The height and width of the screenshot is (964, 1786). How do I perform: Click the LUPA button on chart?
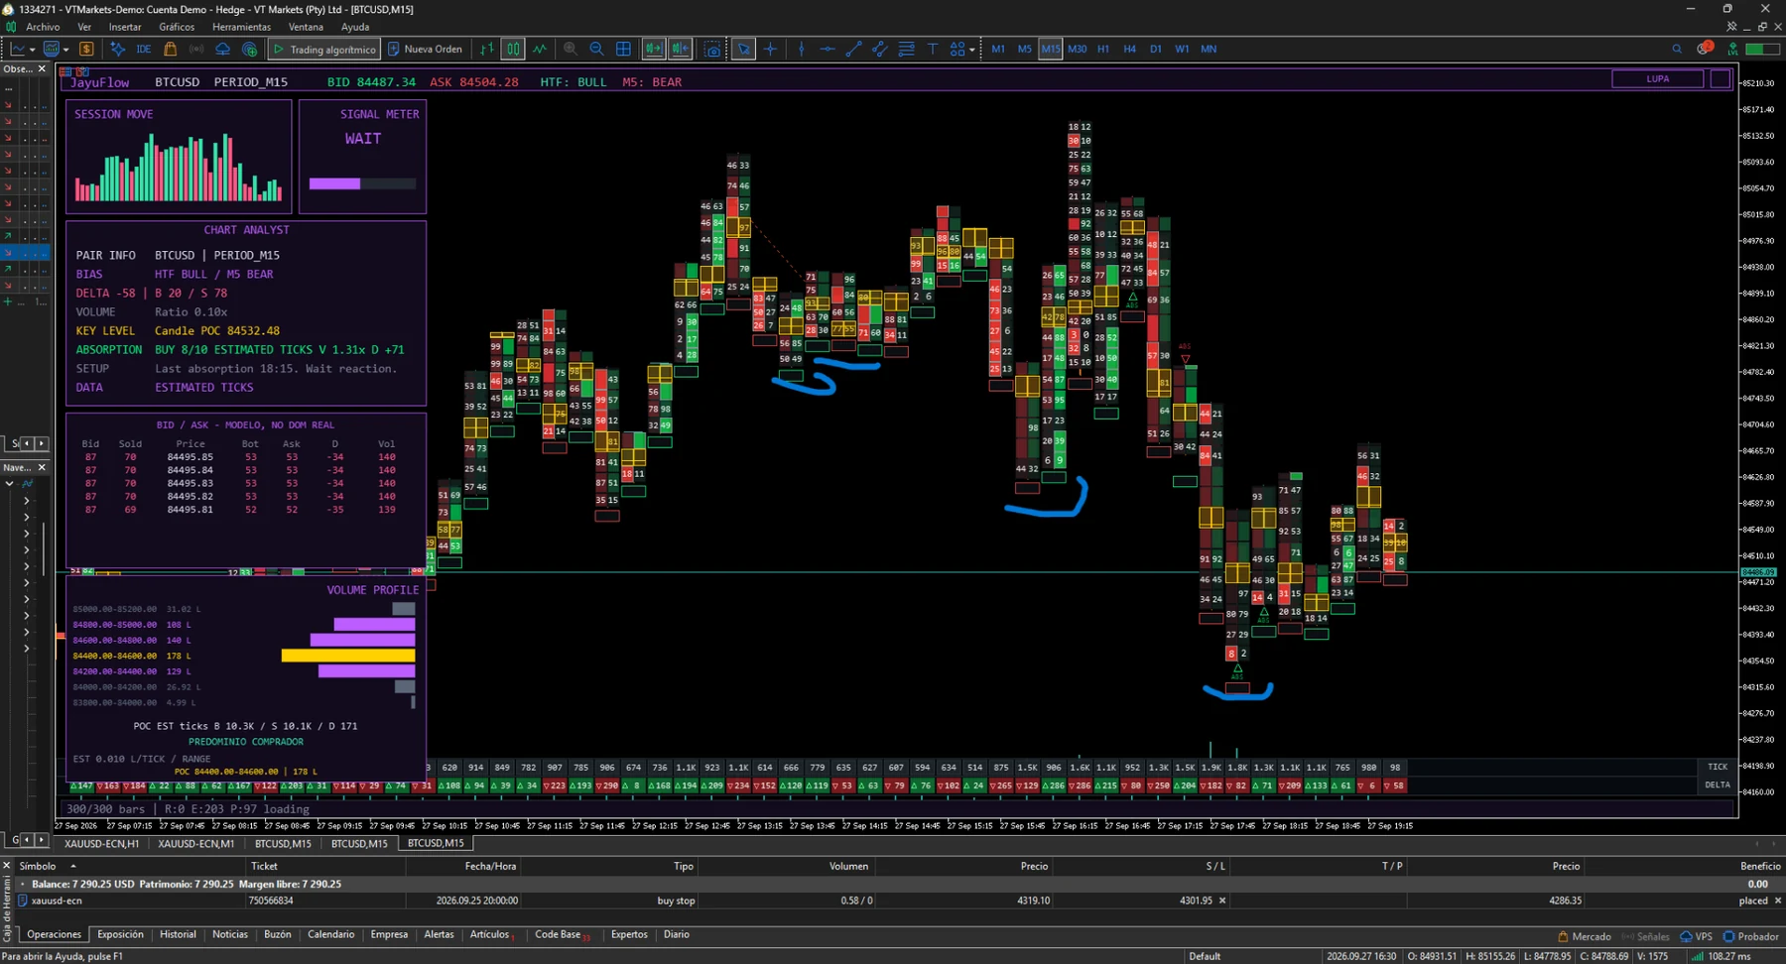click(1657, 78)
